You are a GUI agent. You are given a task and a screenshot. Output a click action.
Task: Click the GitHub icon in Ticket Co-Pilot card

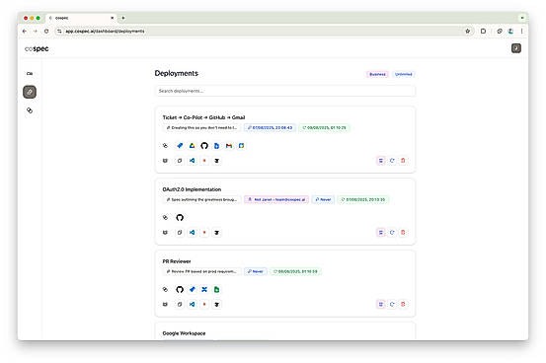click(x=204, y=146)
